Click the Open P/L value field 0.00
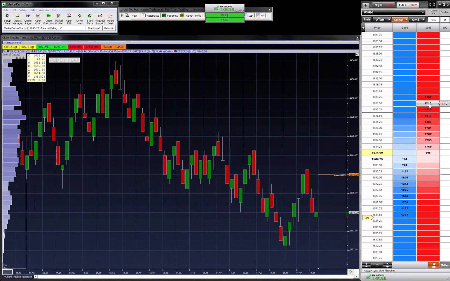 pyautogui.click(x=434, y=20)
